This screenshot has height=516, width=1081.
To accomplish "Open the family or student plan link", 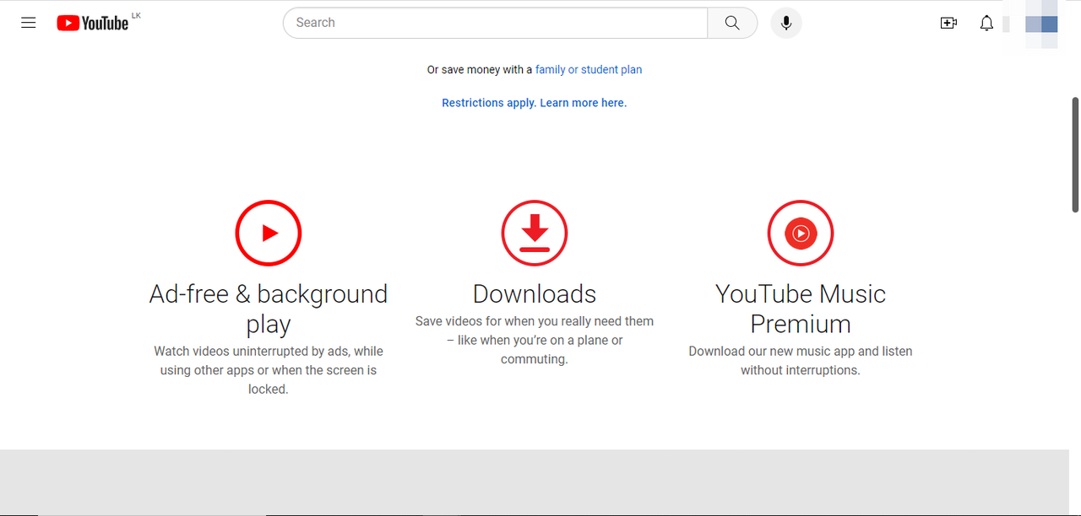I will 589,70.
